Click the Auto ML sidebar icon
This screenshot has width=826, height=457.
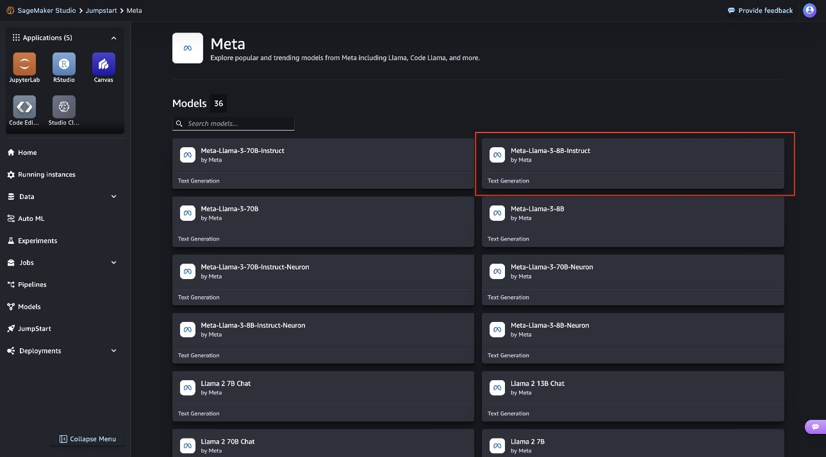click(x=11, y=218)
